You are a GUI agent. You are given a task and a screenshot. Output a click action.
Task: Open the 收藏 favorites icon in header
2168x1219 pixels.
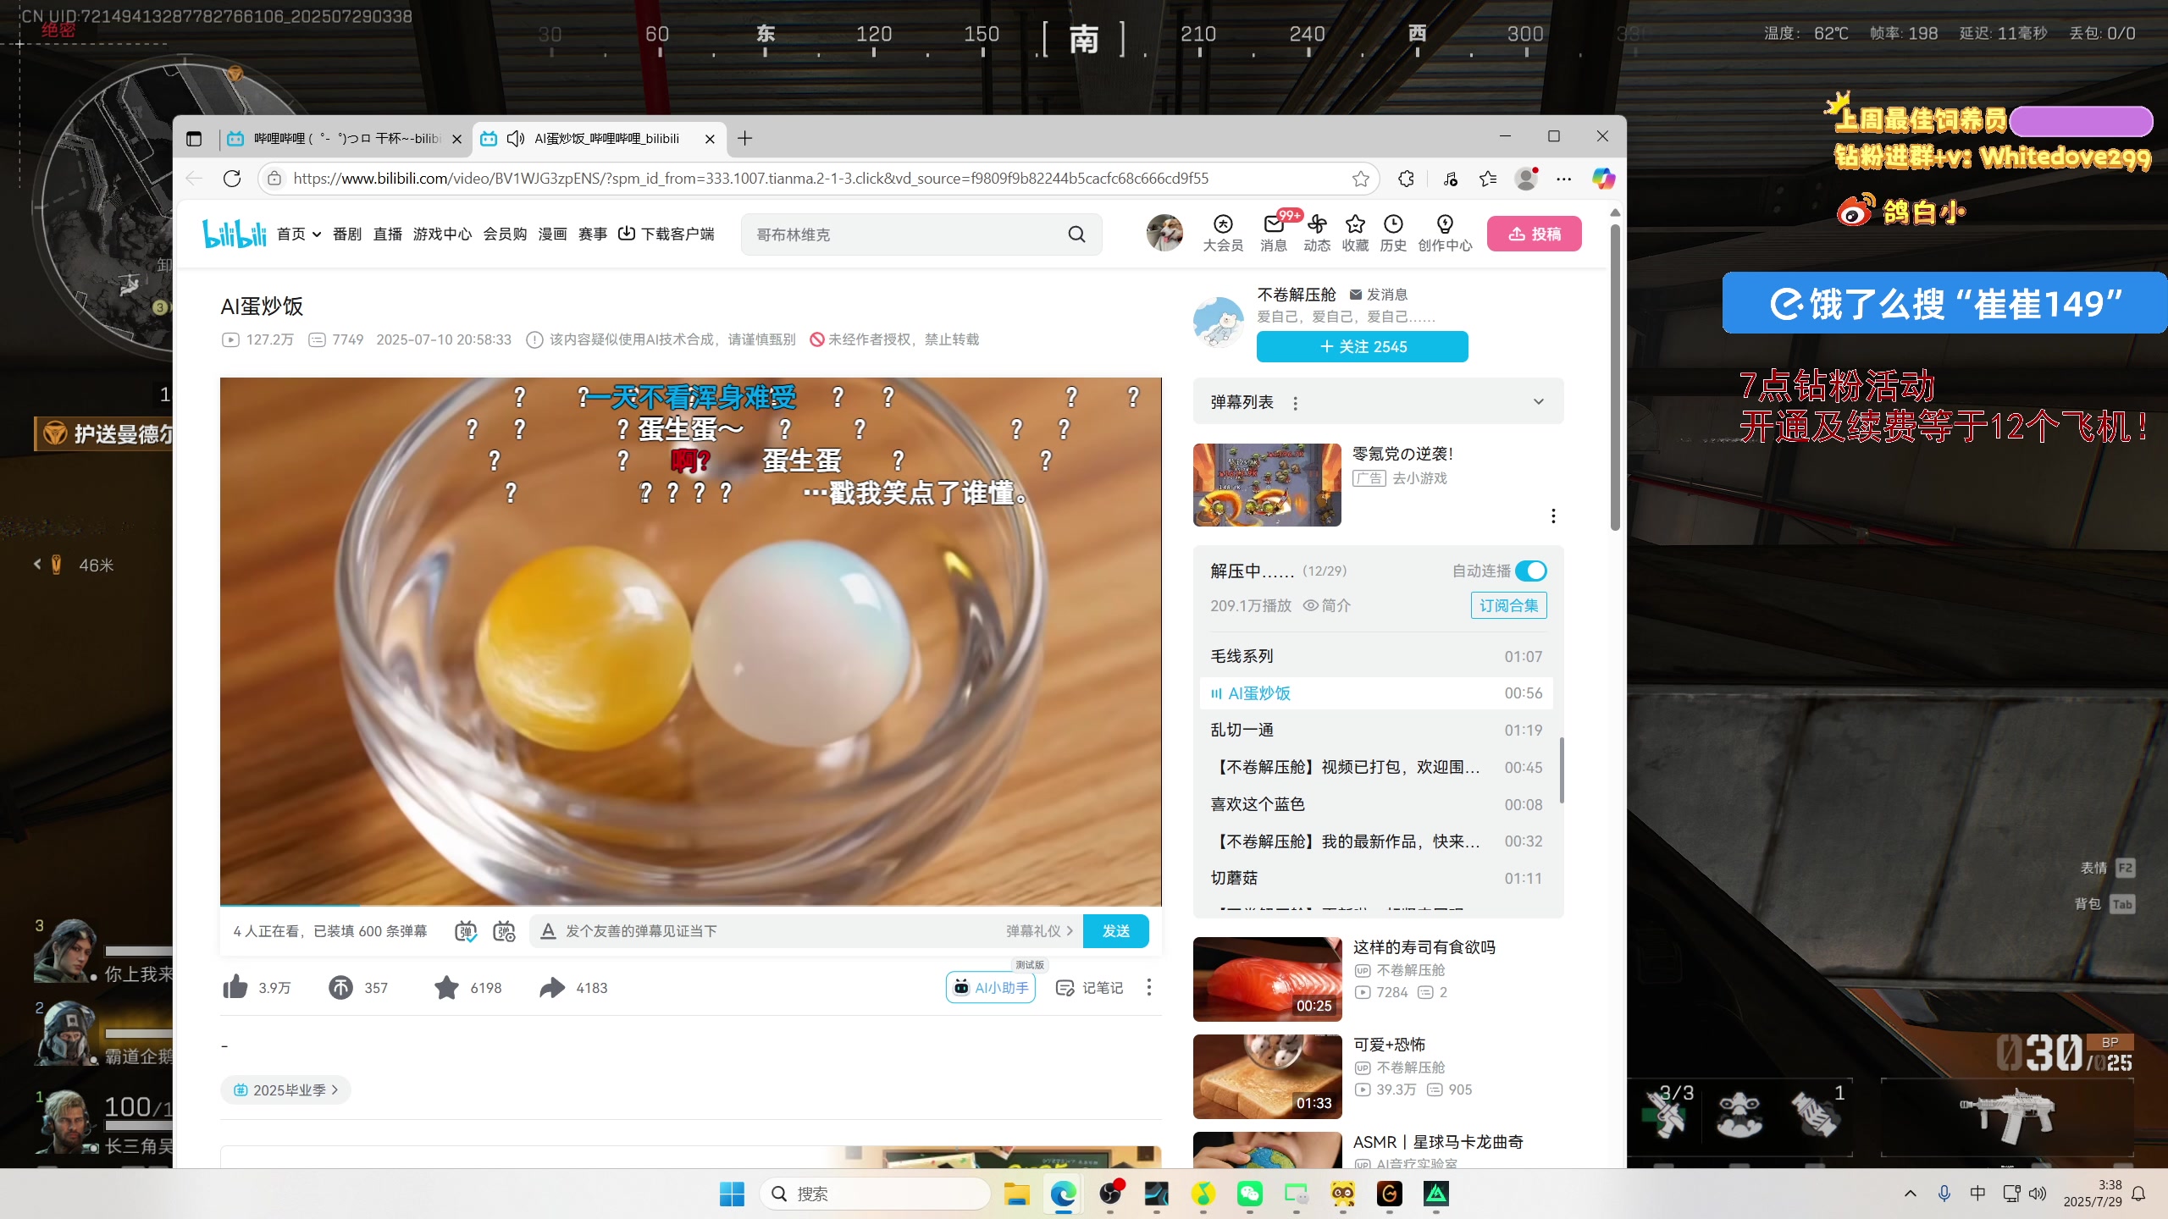[x=1355, y=234]
